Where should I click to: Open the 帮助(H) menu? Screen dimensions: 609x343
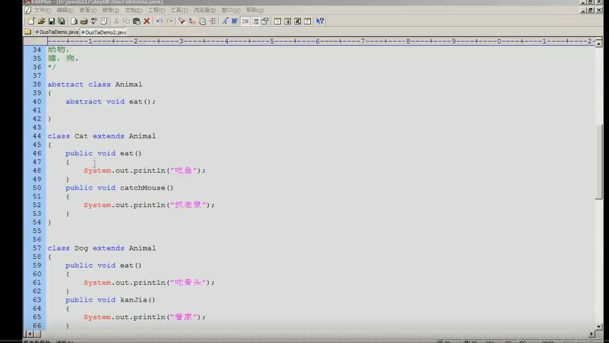255,10
